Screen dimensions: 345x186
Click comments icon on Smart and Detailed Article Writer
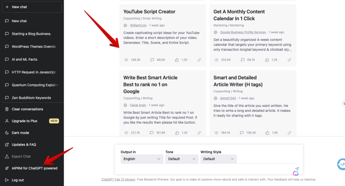[x=242, y=133]
